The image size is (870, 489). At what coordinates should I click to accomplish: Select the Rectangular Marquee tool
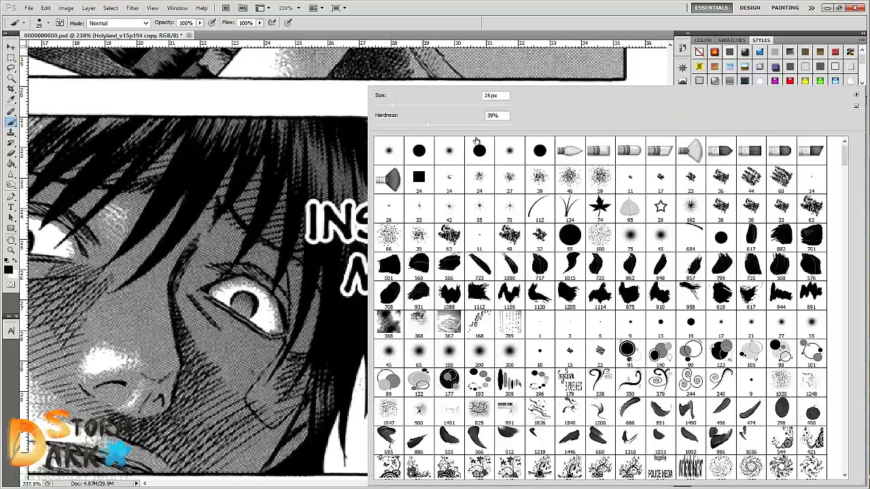[11, 58]
